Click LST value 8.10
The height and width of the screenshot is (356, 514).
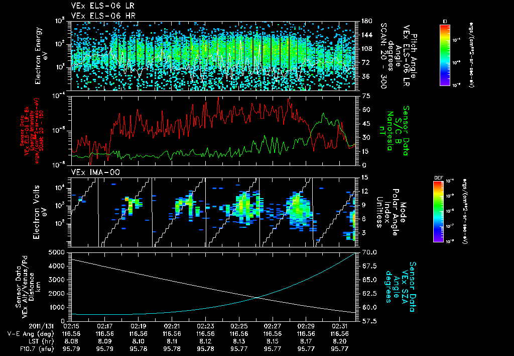[139, 341]
